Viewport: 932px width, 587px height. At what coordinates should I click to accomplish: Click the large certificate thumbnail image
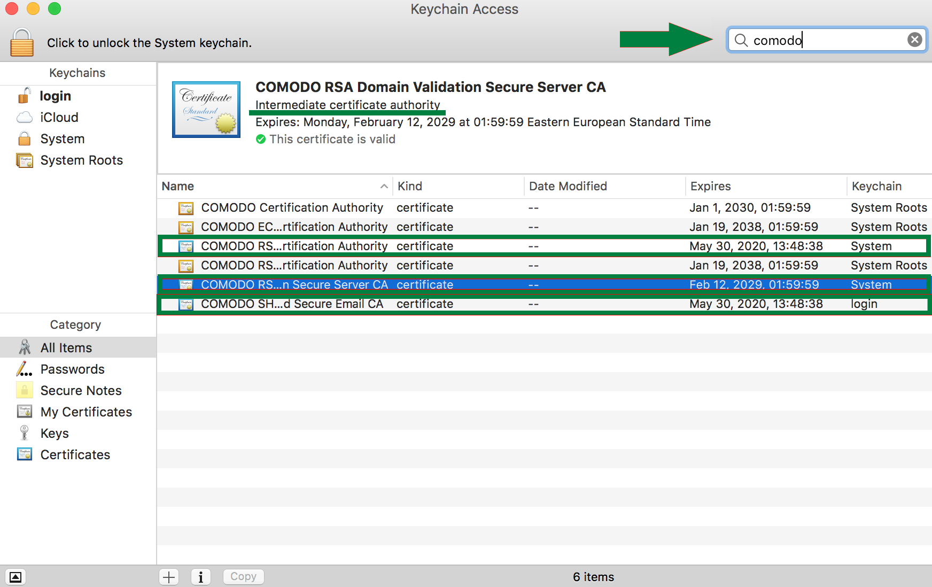point(206,110)
